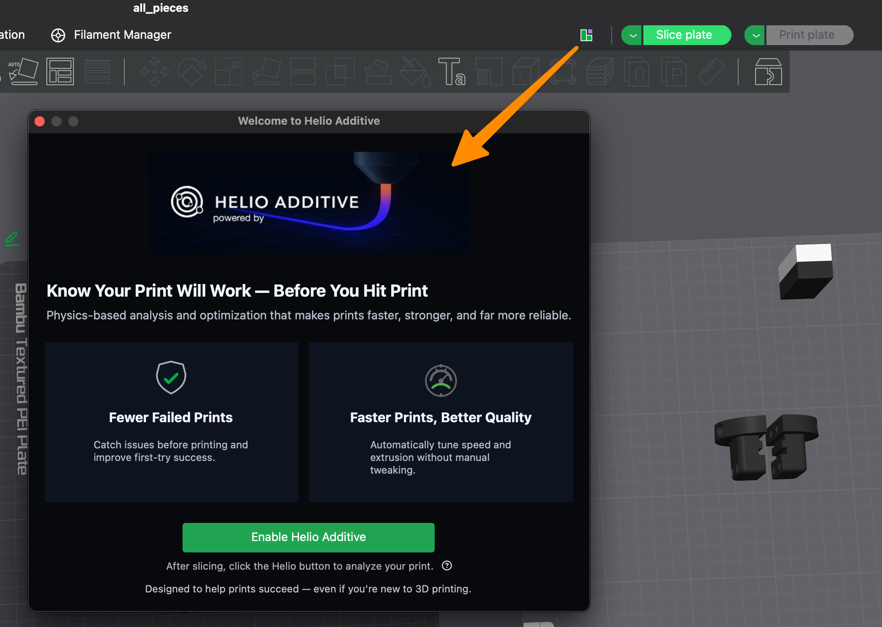Select the Scale tool
The height and width of the screenshot is (627, 882).
229,71
